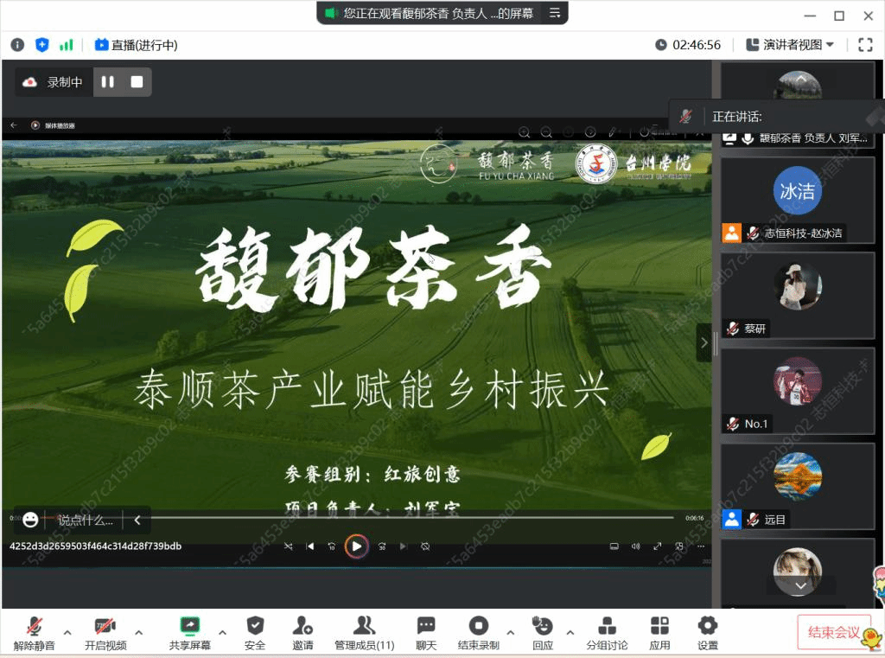This screenshot has height=658, width=885.
Task: Open the menu on the screen-sharing banner
Action: (555, 13)
